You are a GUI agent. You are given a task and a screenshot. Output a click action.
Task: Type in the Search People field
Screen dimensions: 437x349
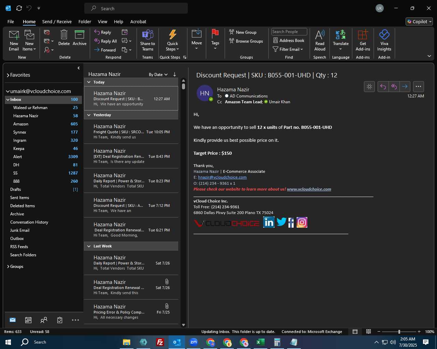click(289, 32)
